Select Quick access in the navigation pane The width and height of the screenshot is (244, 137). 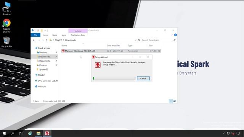click(43, 48)
